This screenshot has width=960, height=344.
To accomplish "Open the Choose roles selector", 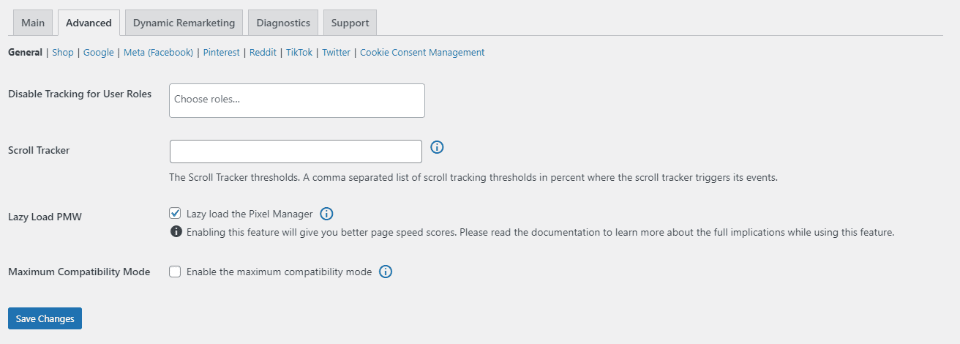I will (297, 100).
